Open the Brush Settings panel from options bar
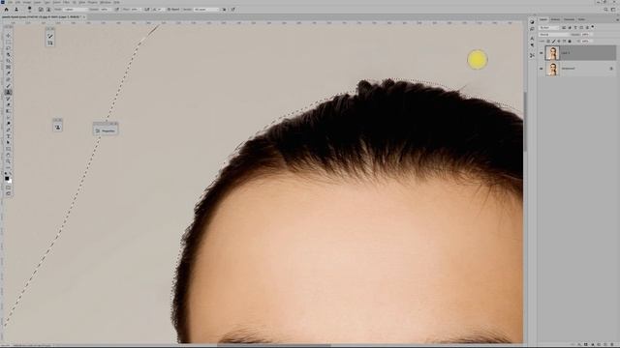The height and width of the screenshot is (348, 620). tap(41, 10)
